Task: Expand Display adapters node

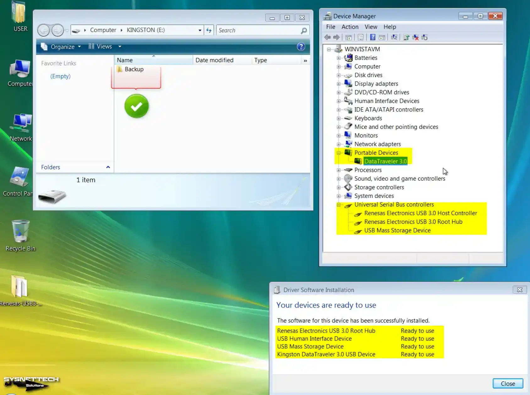Action: click(339, 84)
